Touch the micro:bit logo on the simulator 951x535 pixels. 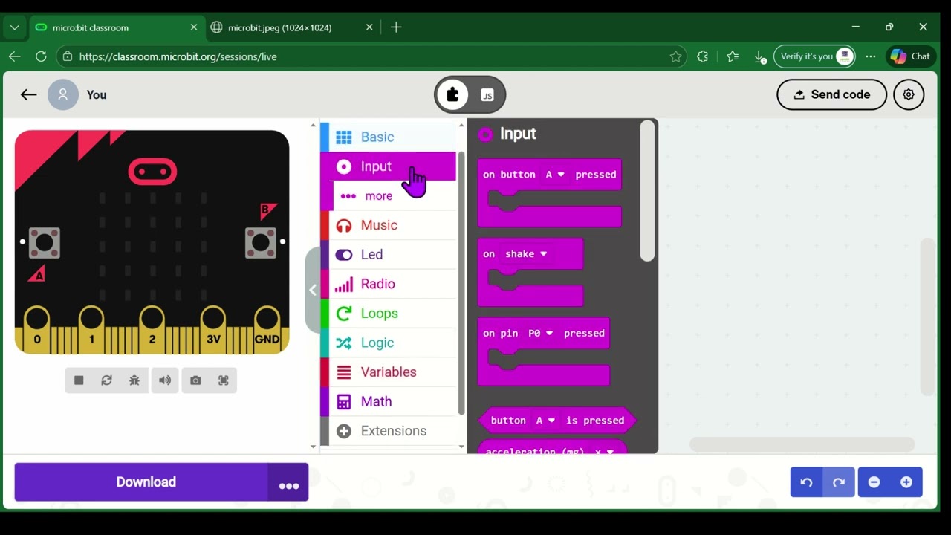[152, 172]
